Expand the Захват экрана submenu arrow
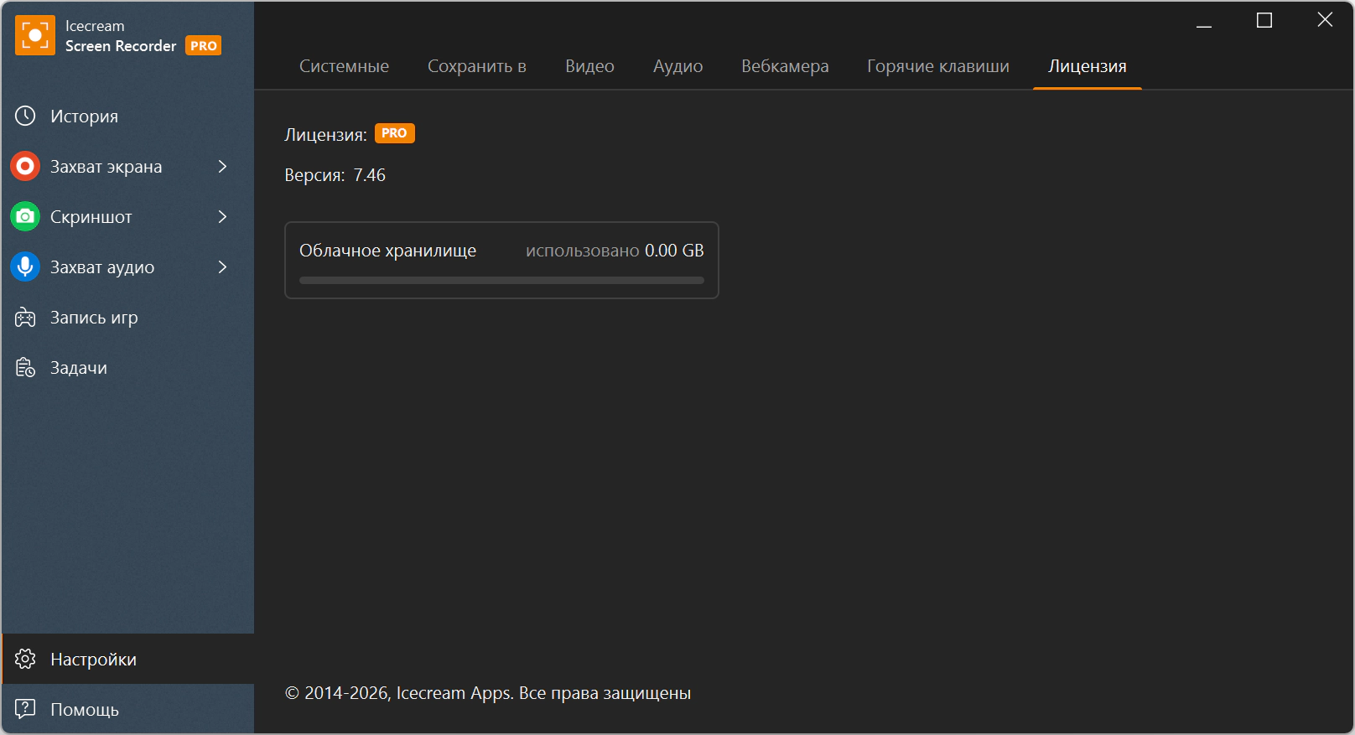1355x735 pixels. point(222,167)
